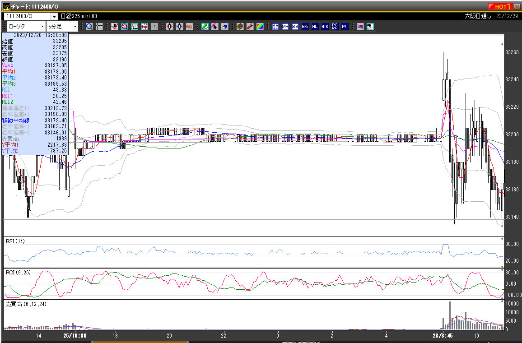522x343 pixels.
Task: Open the 5分足 timeframe dropdown
Action: pyautogui.click(x=62, y=27)
